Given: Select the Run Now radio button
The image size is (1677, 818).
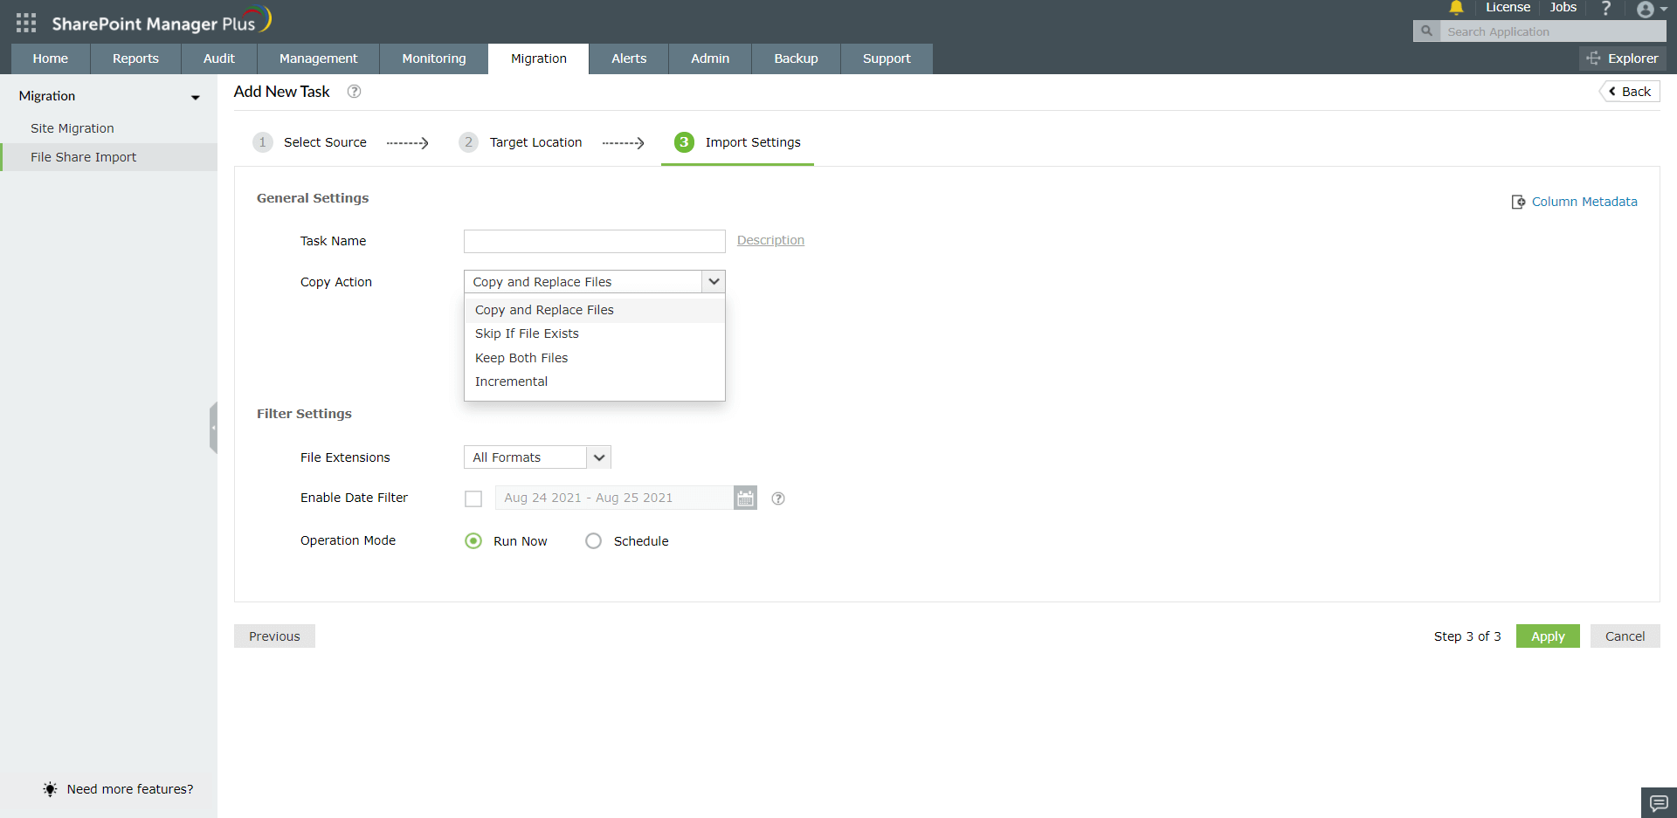Looking at the screenshot, I should 473,541.
